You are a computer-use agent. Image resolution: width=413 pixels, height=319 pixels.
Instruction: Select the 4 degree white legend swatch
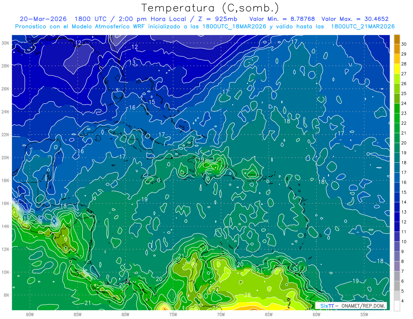point(397,306)
